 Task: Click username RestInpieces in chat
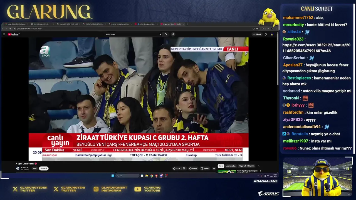point(299,78)
